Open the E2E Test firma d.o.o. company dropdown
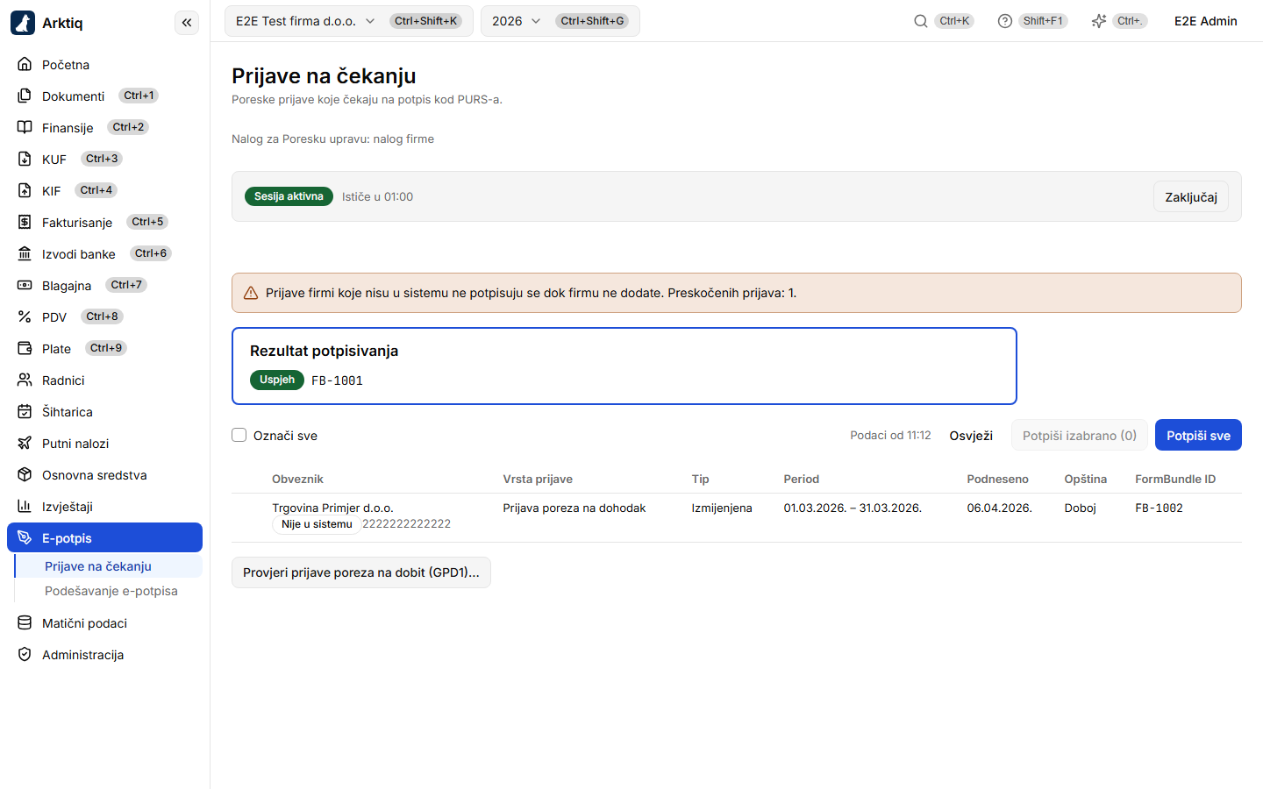Image resolution: width=1263 pixels, height=789 pixels. click(348, 21)
